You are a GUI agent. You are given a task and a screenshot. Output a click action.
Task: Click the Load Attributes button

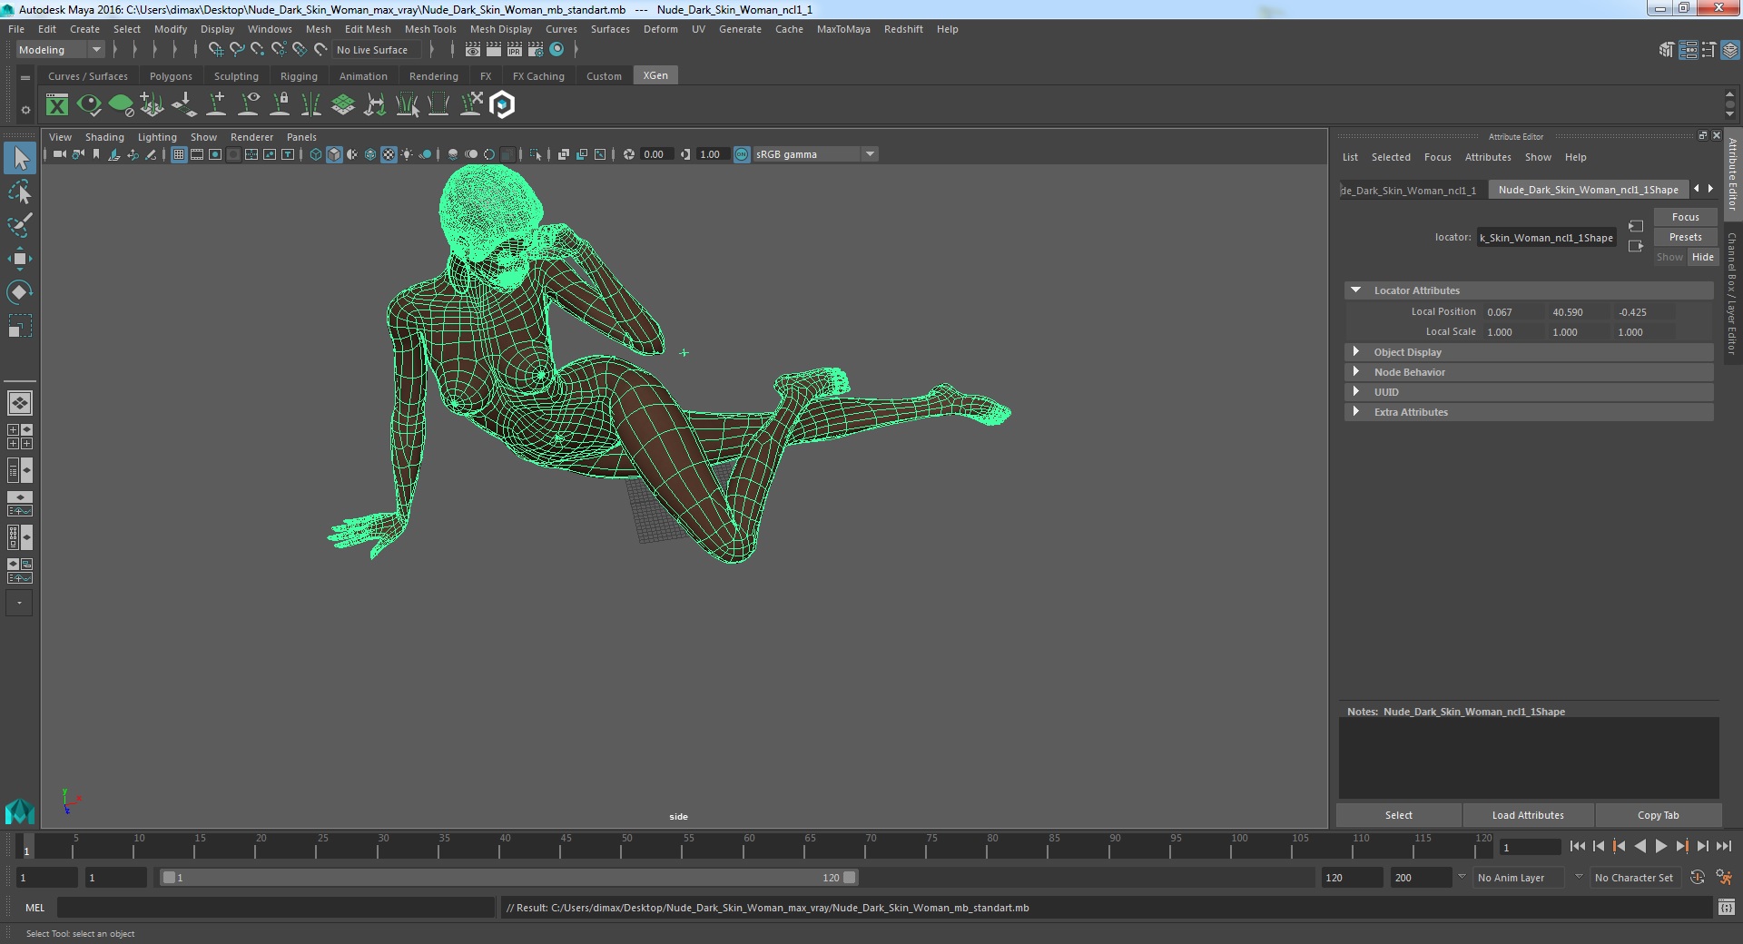click(1528, 815)
